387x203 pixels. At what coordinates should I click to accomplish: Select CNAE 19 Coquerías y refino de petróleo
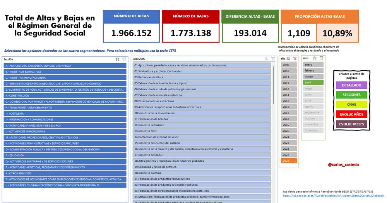click(x=202, y=167)
